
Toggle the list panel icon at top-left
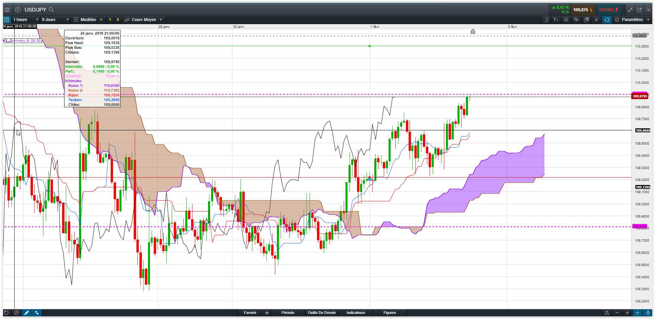(6, 20)
